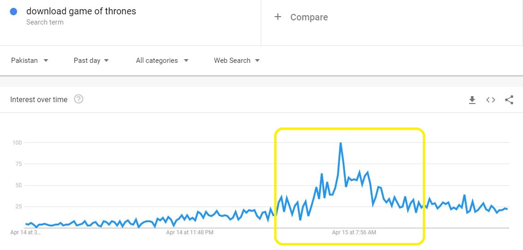Edit the 'download game of thrones' search term

pos(81,11)
